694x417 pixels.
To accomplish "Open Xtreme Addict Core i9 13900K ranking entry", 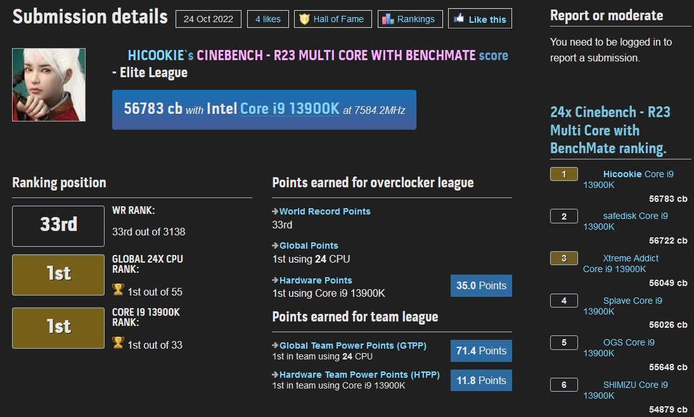I will point(620,264).
